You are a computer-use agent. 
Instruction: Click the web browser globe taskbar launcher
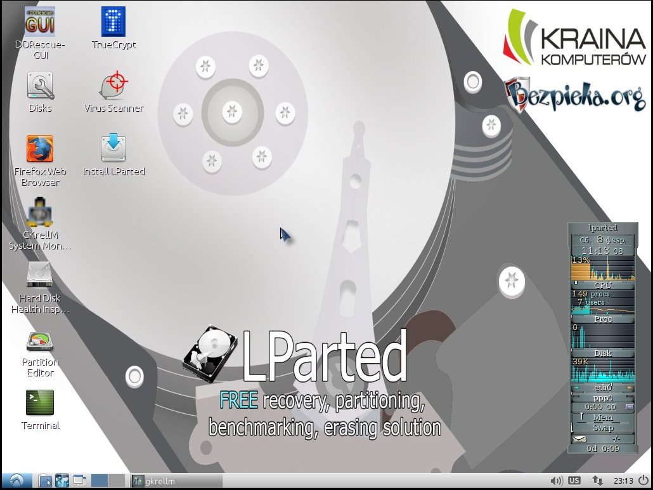(x=62, y=481)
